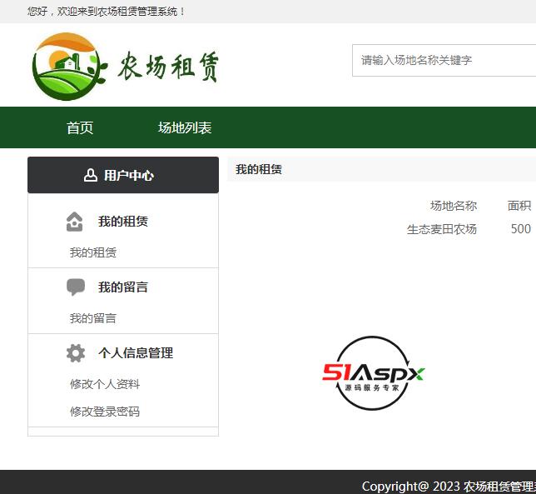Viewport: 536px width, 494px height.
Task: Click the user silhouette icon in 用户中心 header
Action: (90, 175)
